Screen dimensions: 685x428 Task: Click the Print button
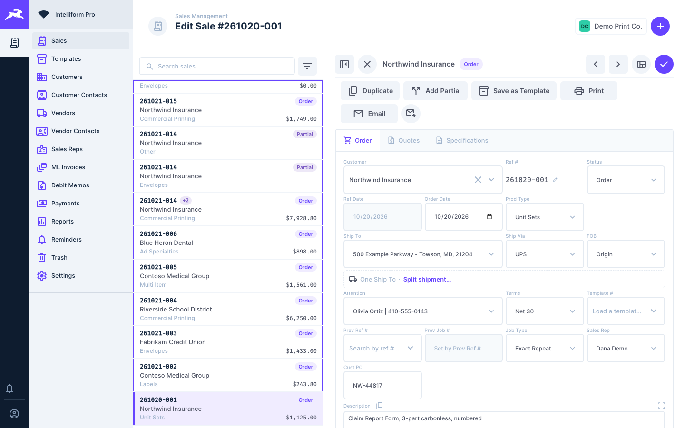click(589, 91)
